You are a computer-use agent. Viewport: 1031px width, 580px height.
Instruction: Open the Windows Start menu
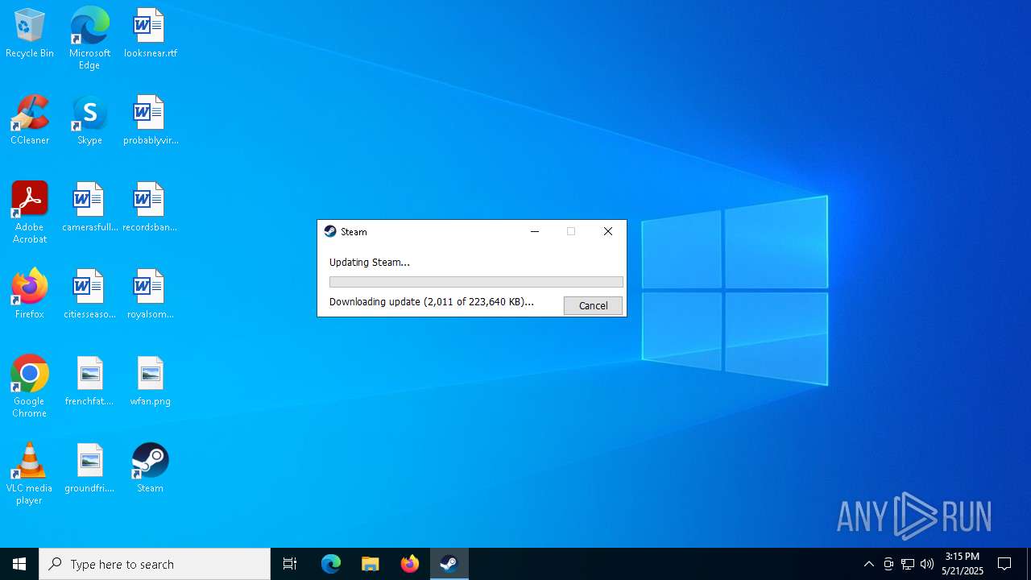[x=19, y=564]
